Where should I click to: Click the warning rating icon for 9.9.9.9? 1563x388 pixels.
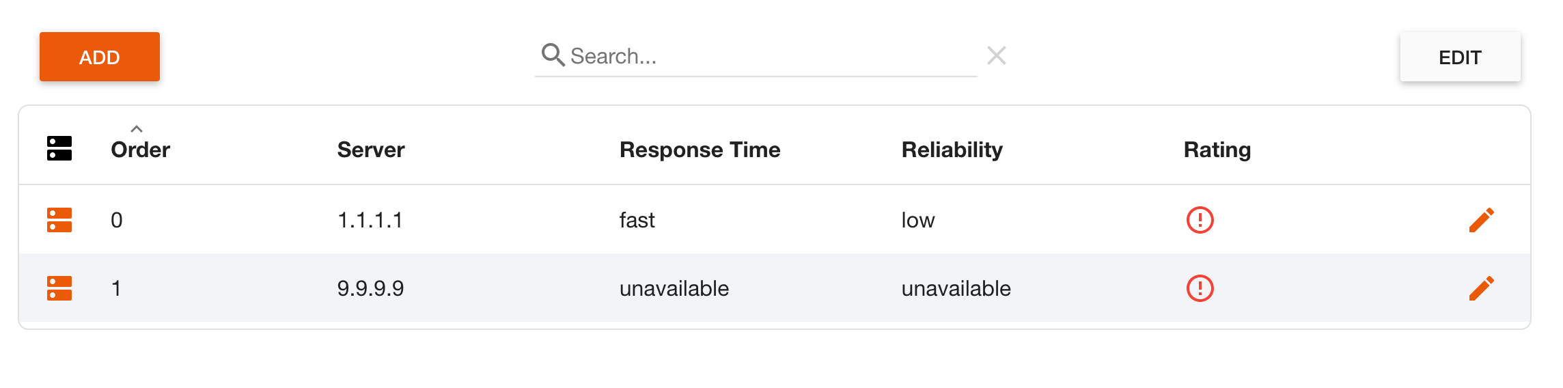pyautogui.click(x=1200, y=288)
